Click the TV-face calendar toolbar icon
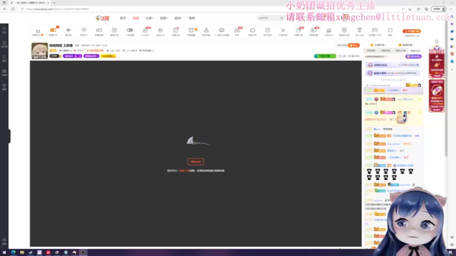Image resolution: width=456 pixels, height=256 pixels. tap(115, 30)
